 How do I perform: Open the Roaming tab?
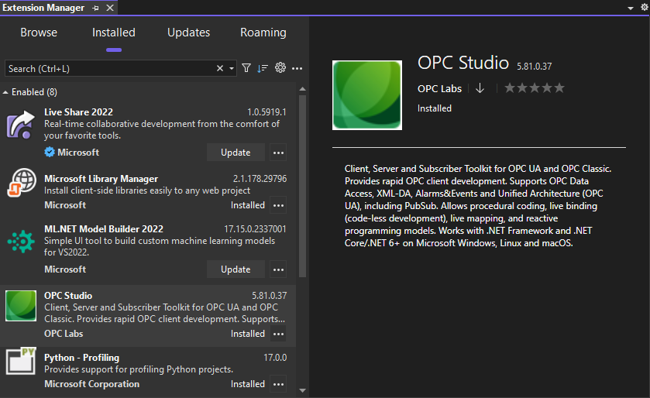coord(263,33)
